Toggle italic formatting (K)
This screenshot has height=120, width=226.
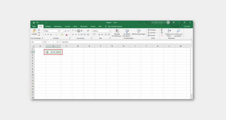pyautogui.click(x=48, y=34)
